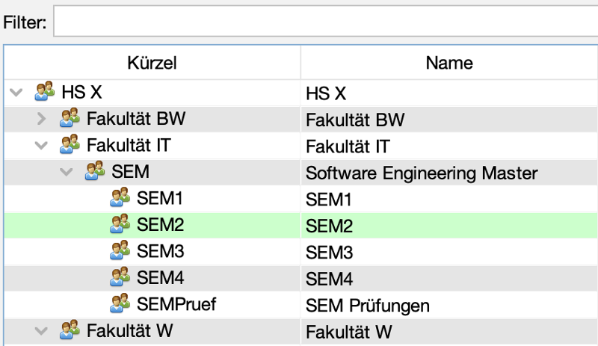Click the group icon beside SEM3
This screenshot has height=346, width=598.
(x=120, y=250)
